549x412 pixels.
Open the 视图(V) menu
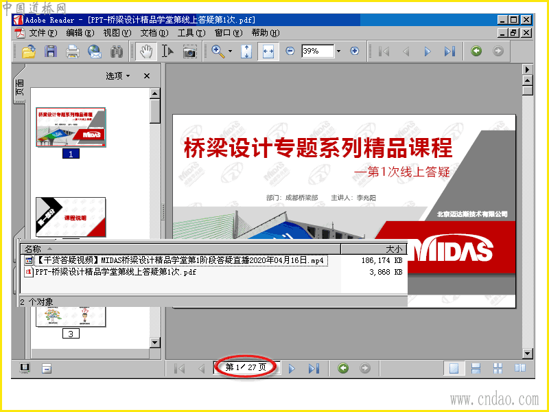(117, 33)
